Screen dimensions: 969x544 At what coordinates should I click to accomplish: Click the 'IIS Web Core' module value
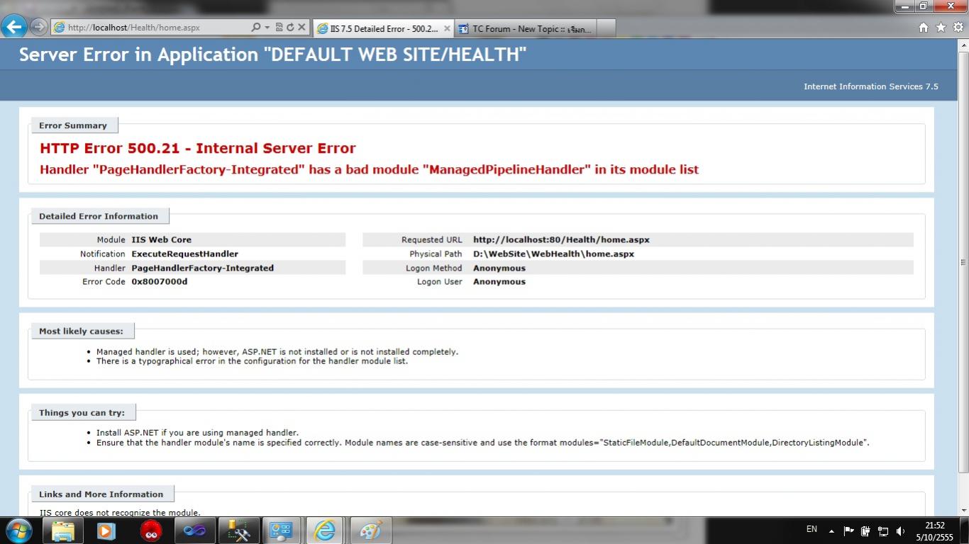pos(161,239)
